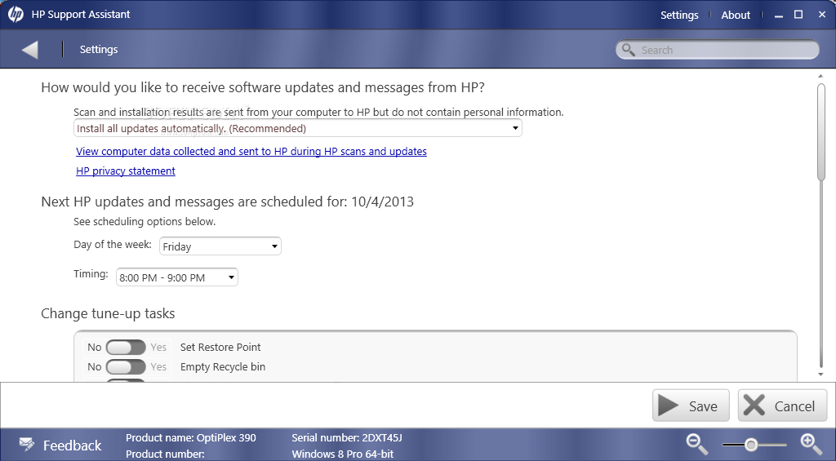Click the See scheduling options below text
Screen dimensions: 836x461
(x=145, y=222)
